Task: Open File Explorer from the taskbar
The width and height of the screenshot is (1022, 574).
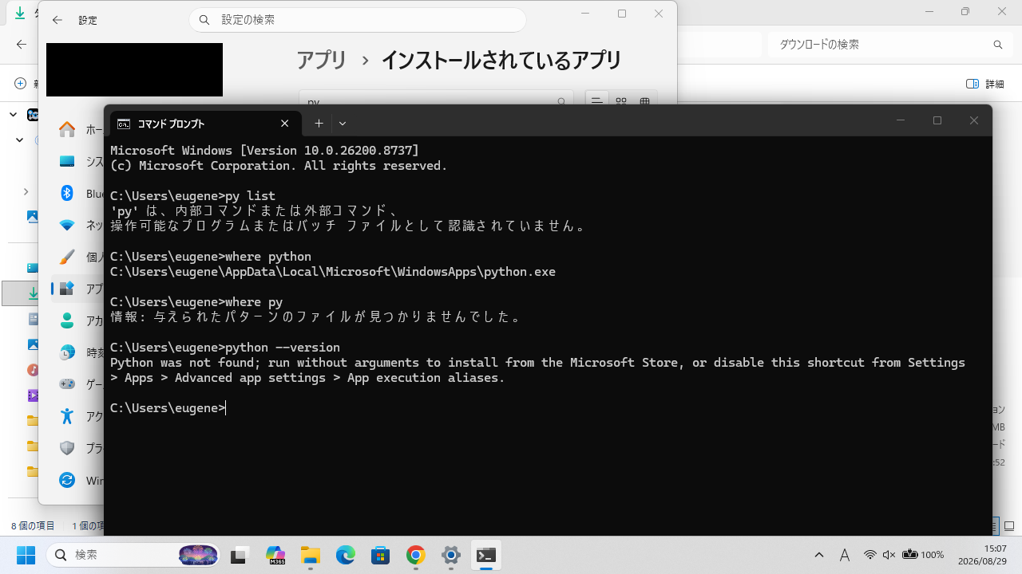Action: coord(310,555)
